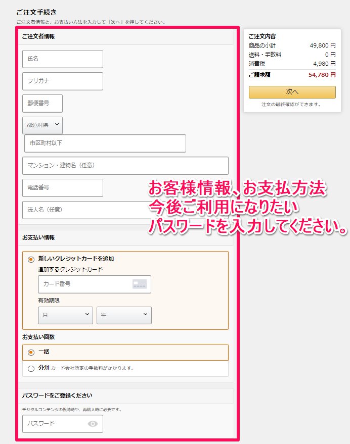
Task: Click the 市区町村以下 address field
Action: [x=105, y=143]
